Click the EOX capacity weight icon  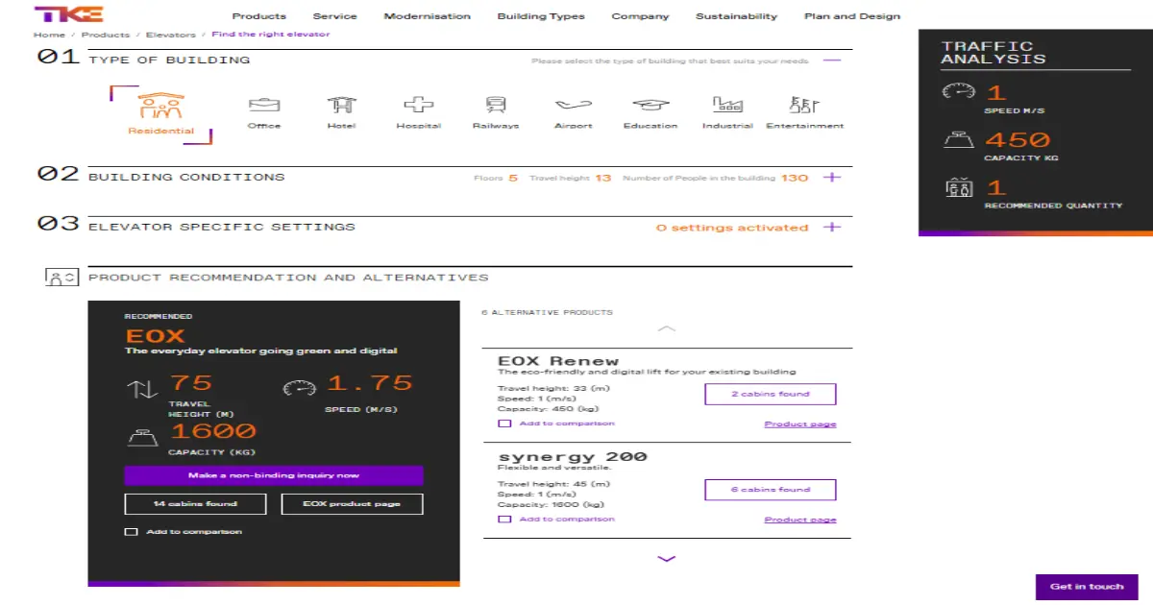(142, 437)
